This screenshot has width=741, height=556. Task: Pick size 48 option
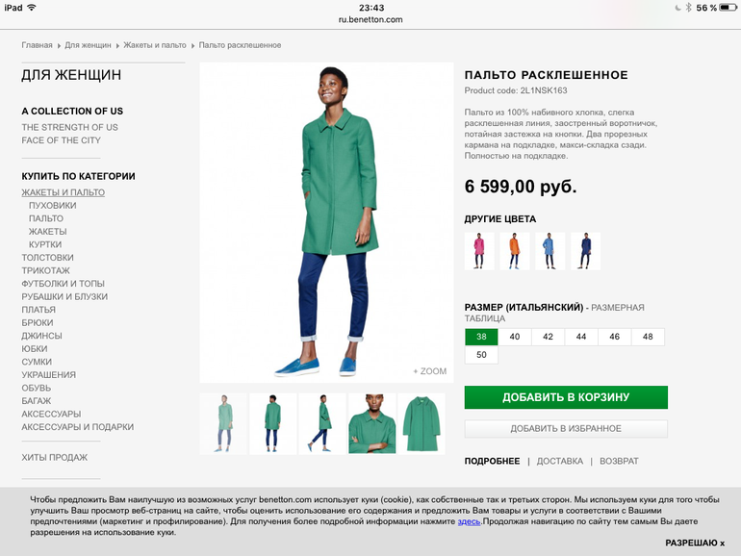pos(648,337)
